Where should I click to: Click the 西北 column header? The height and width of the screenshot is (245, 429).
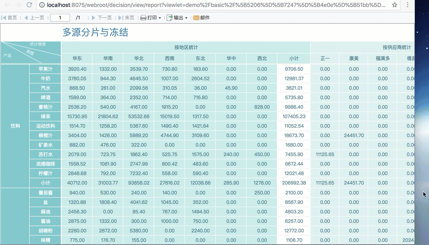pos(262,58)
